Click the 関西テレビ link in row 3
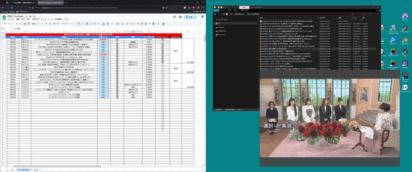412x172 pixels. point(25,39)
